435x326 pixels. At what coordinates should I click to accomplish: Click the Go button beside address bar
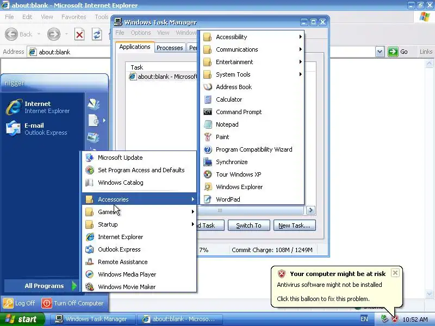pyautogui.click(x=397, y=52)
